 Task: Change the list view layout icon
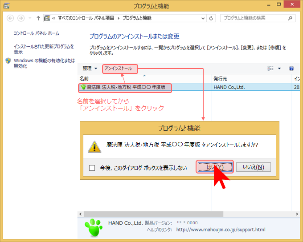[x=270, y=69]
